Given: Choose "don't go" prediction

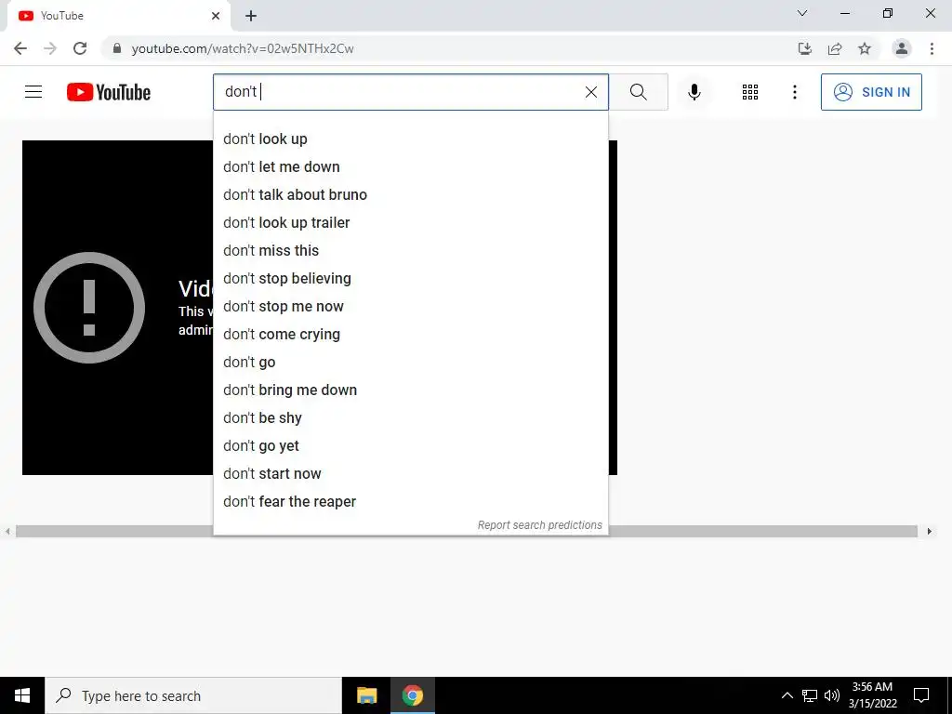Looking at the screenshot, I should tap(410, 363).
